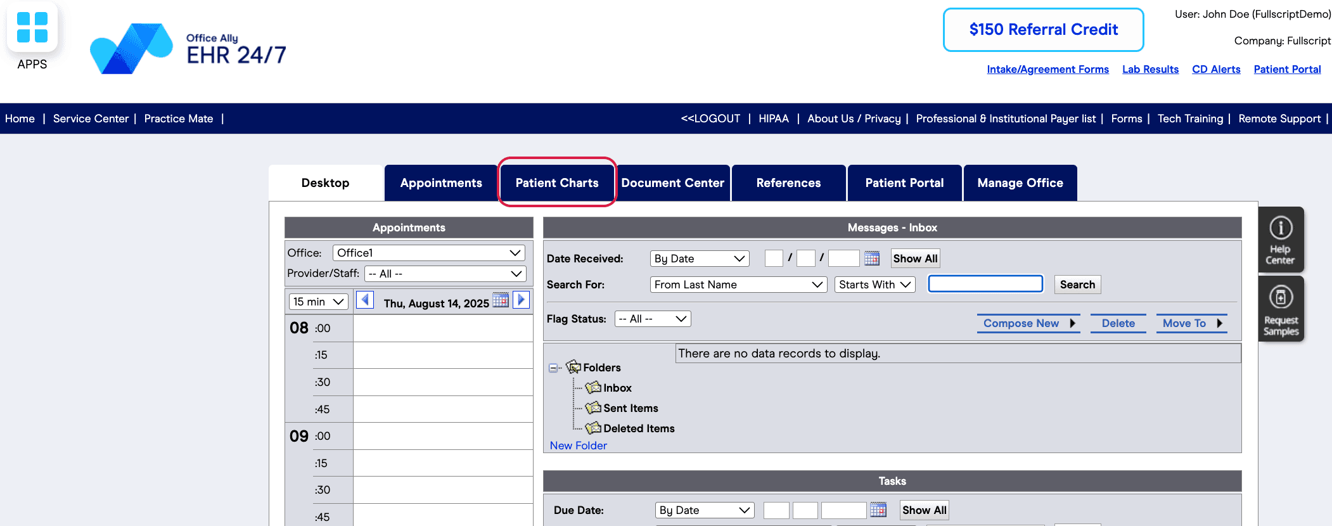Click the Sent Items folder icon
The width and height of the screenshot is (1332, 526).
(x=593, y=407)
